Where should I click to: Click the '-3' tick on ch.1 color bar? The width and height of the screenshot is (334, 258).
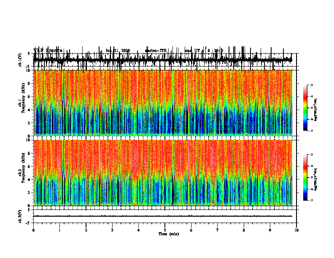pyautogui.click(x=311, y=85)
